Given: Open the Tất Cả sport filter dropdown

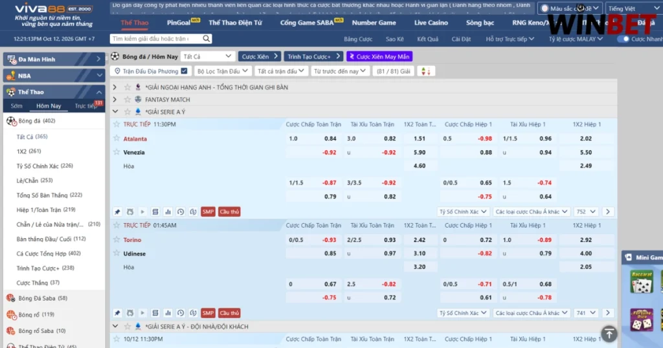Looking at the screenshot, I should [x=207, y=56].
